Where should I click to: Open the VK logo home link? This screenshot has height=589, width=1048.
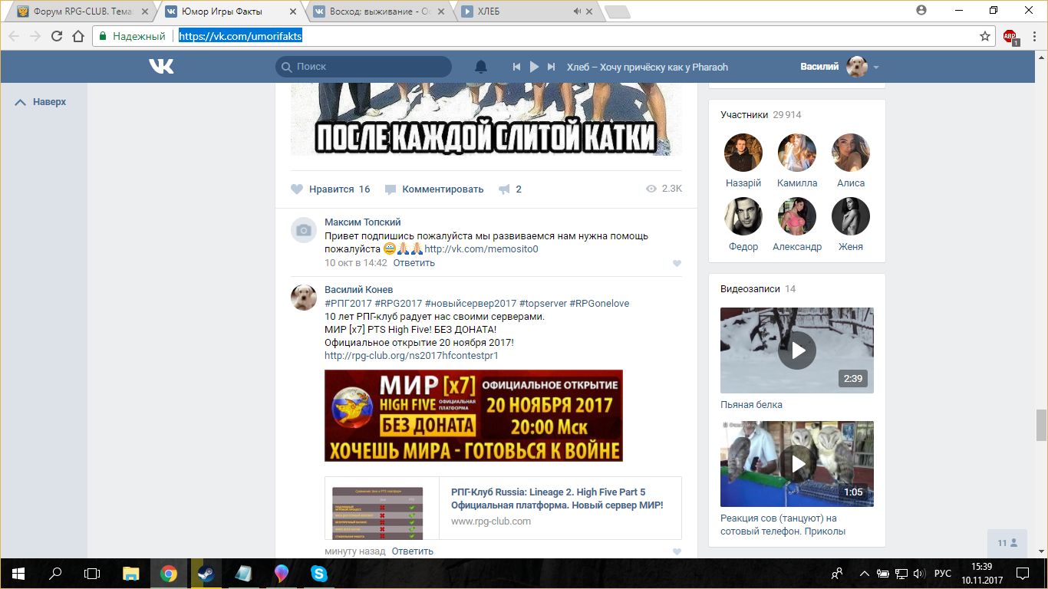[161, 67]
